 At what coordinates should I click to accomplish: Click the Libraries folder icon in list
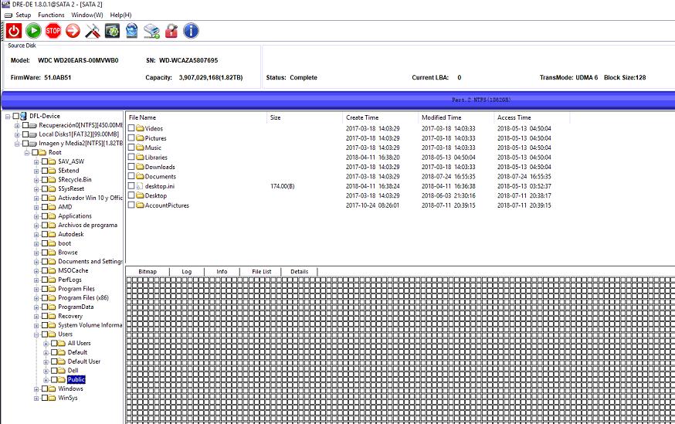pos(140,157)
